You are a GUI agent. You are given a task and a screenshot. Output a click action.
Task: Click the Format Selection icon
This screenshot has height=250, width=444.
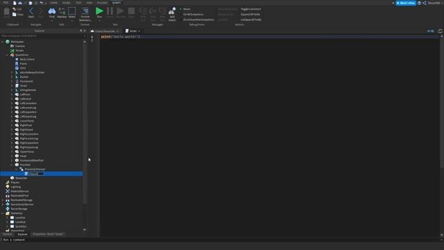coord(85,11)
